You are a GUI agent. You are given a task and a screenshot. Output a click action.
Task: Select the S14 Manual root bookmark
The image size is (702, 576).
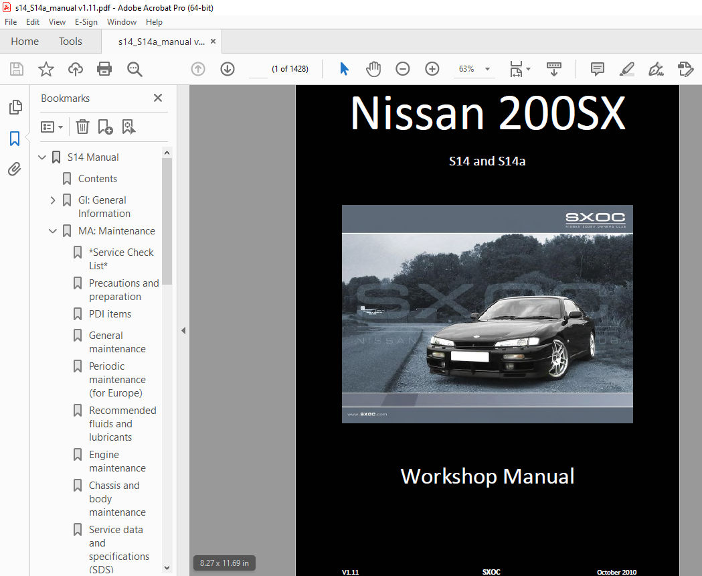click(93, 157)
